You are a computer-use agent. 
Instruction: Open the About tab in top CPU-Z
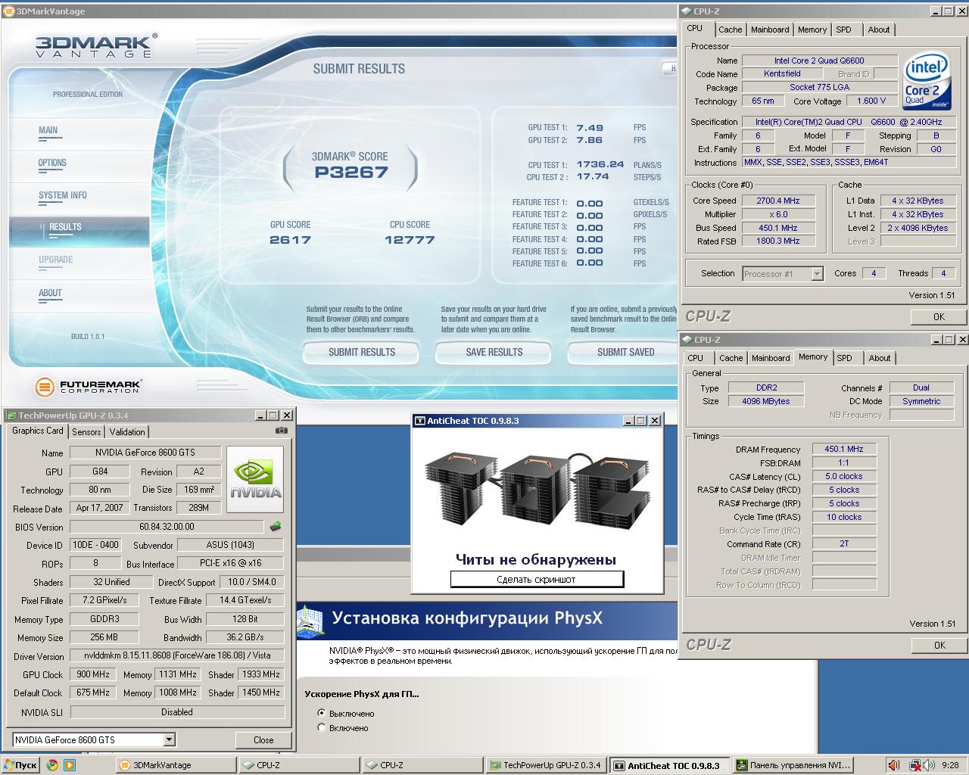[x=879, y=30]
